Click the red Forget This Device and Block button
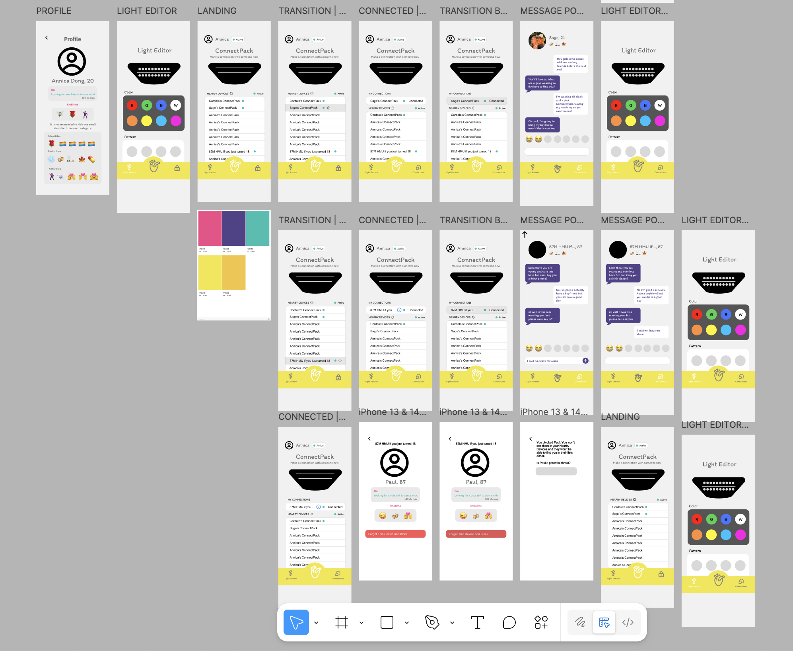Viewport: 793px width, 651px height. click(395, 534)
